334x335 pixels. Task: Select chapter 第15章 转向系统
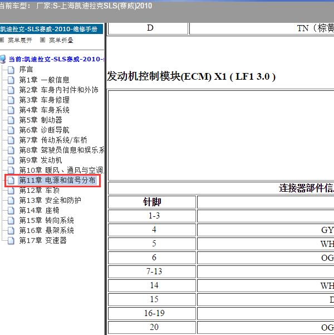tap(46, 220)
